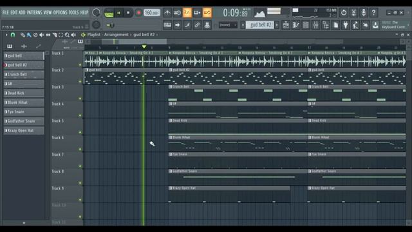Open the question mark help icon
Viewport: 412px width, 232px height.
click(x=373, y=13)
